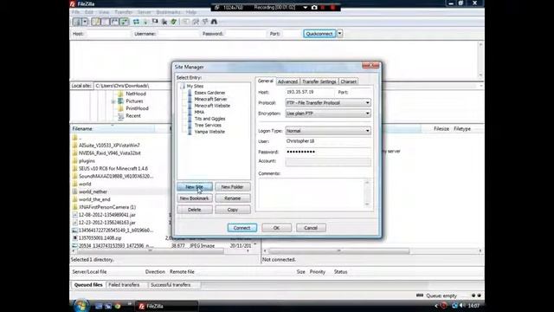Toggle the transfer queue display icon

pos(125,22)
